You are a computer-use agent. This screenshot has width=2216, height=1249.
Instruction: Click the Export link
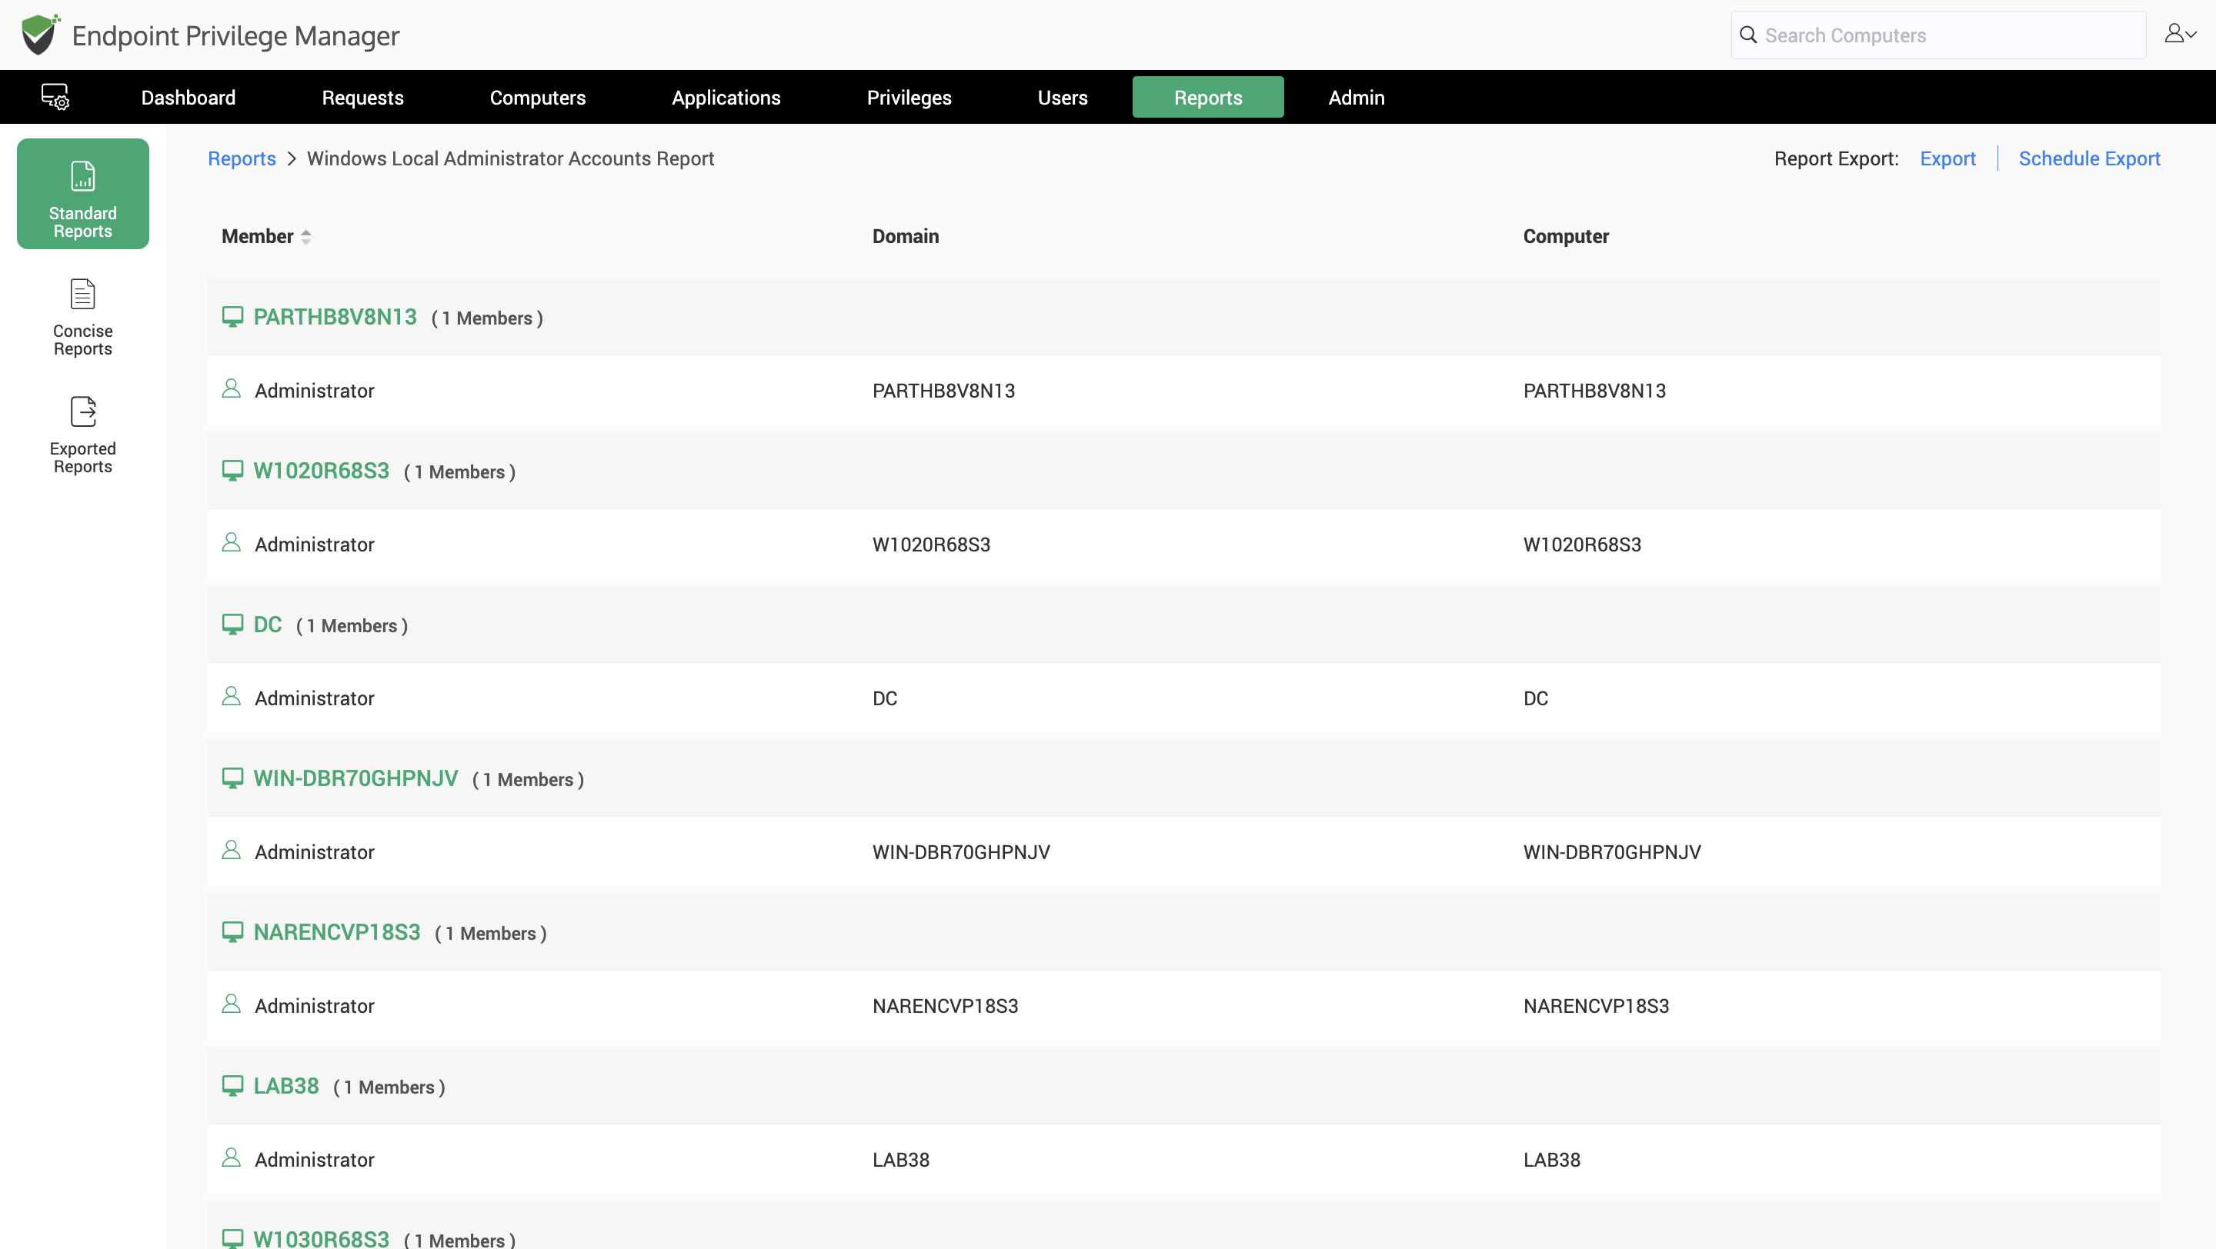click(x=1947, y=158)
